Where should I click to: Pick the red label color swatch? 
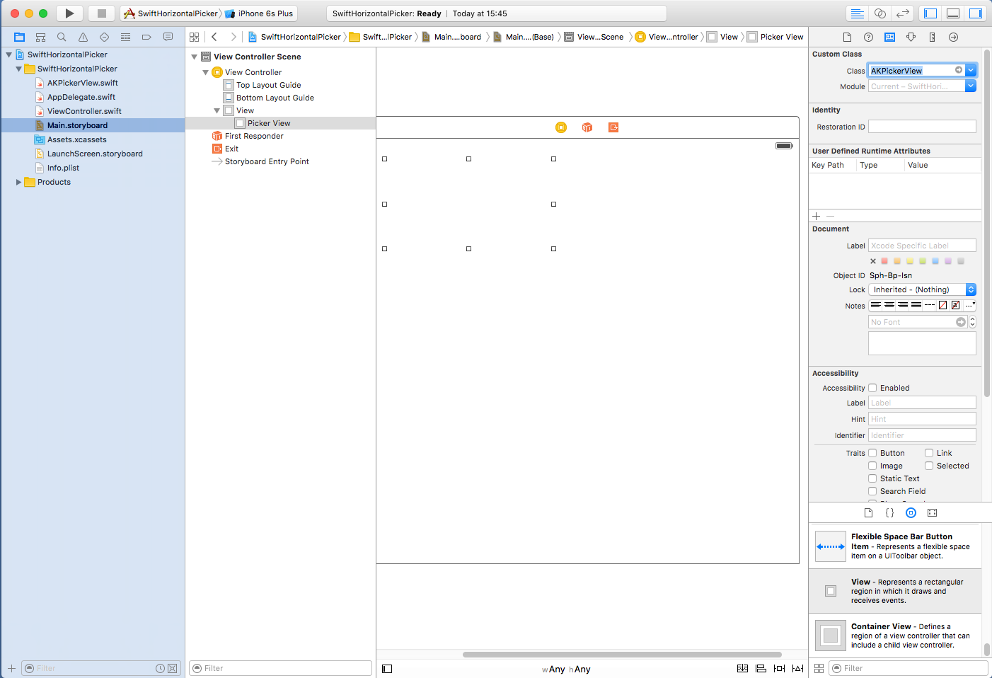coord(884,261)
